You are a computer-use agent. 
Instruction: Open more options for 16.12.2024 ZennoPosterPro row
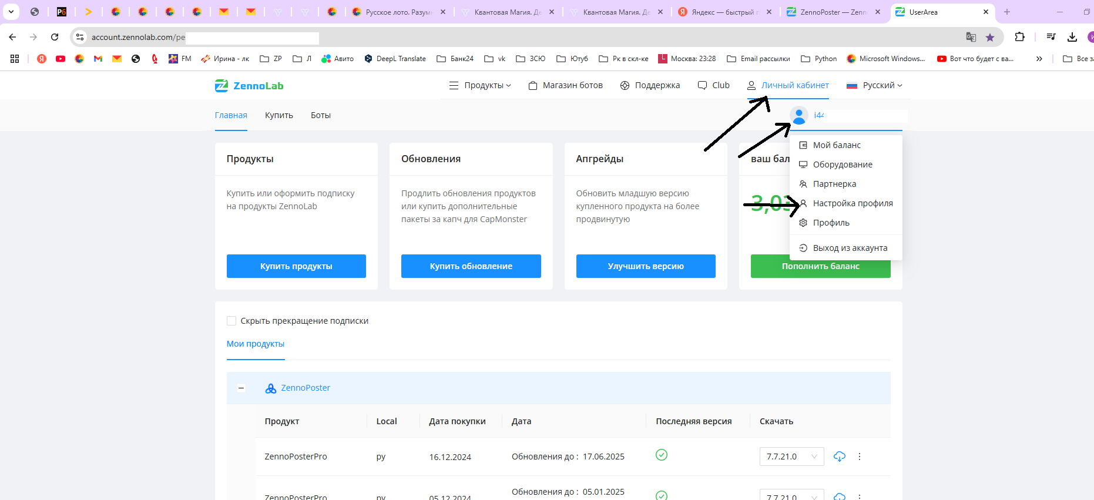860,457
